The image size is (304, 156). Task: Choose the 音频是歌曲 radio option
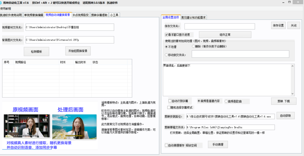226,101
